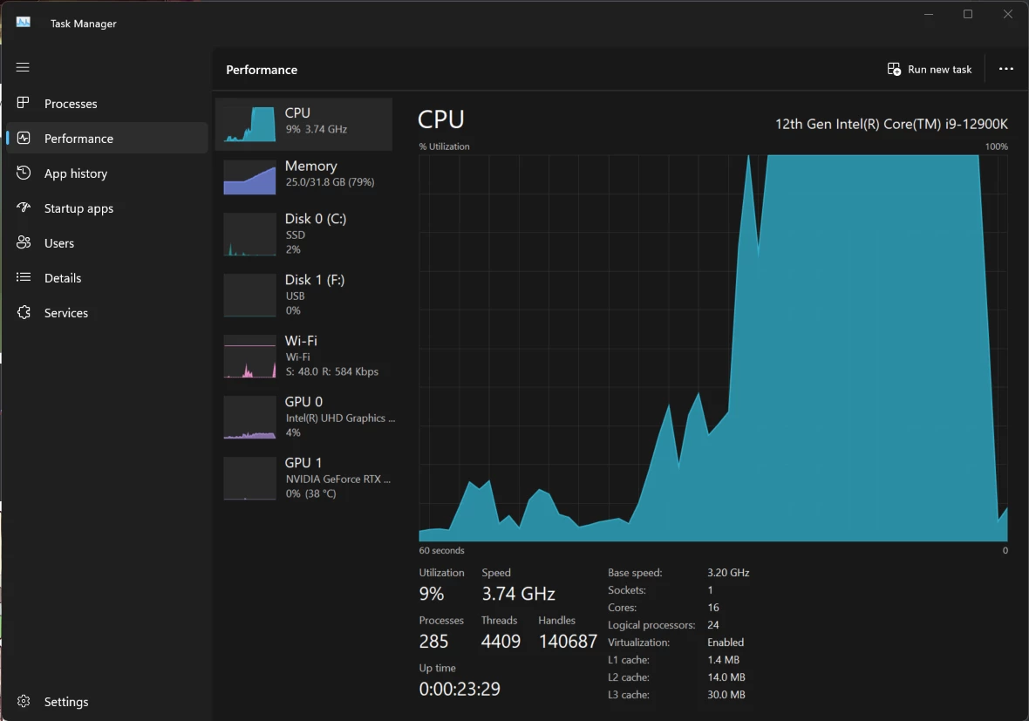
Task: Click the 60 seconds axis label
Action: click(441, 550)
